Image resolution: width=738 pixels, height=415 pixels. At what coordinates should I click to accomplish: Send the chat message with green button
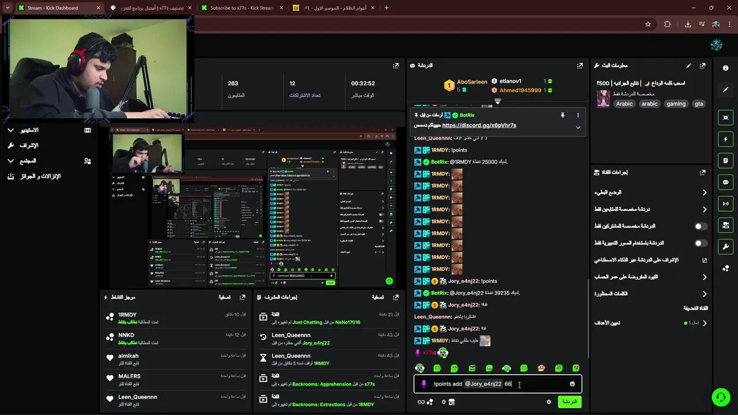coord(569,402)
